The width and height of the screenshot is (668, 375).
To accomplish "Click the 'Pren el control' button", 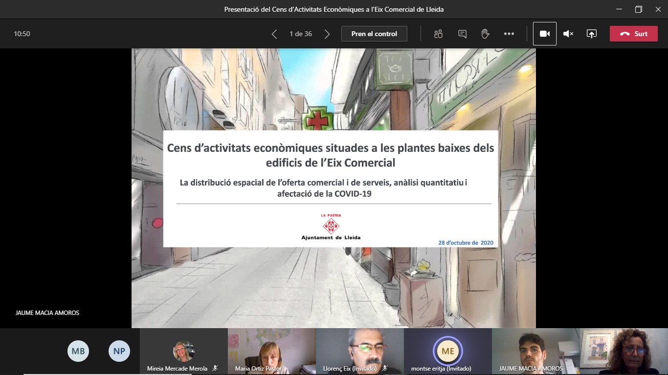I will (374, 34).
